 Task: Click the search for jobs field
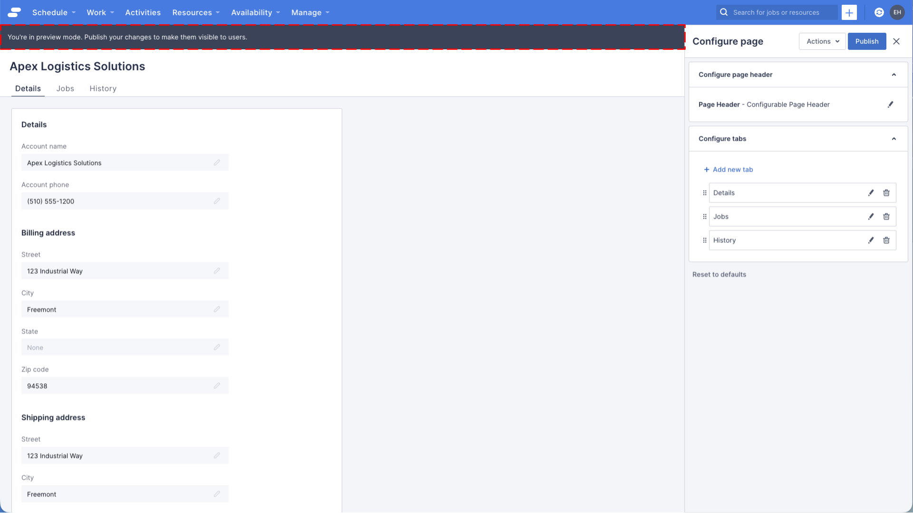(x=780, y=12)
